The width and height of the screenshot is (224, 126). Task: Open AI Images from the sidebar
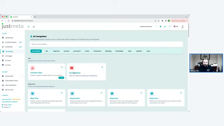tap(8, 56)
